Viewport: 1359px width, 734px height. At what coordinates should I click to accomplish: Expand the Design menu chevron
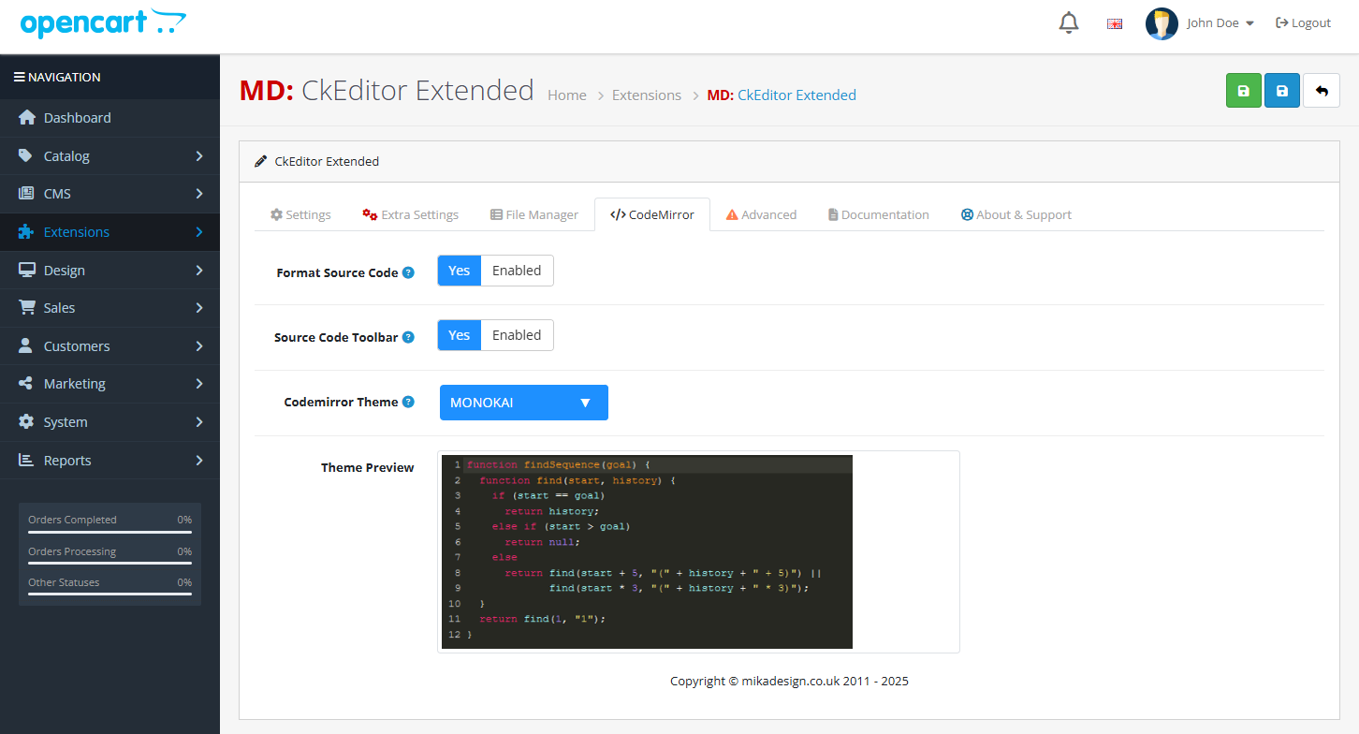[199, 271]
